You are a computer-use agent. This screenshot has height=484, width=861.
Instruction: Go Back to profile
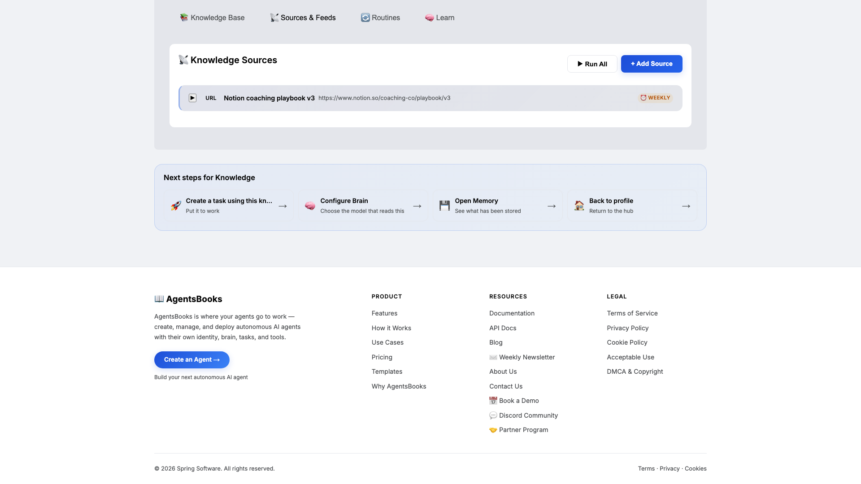coord(632,206)
